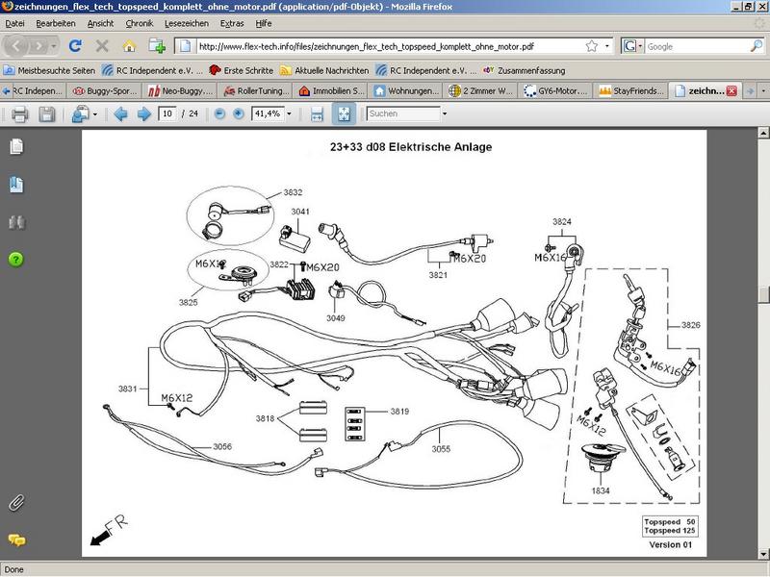Print the PDF document
This screenshot has height=577, width=770.
(x=18, y=114)
